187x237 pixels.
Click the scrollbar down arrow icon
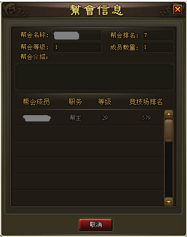click(168, 201)
